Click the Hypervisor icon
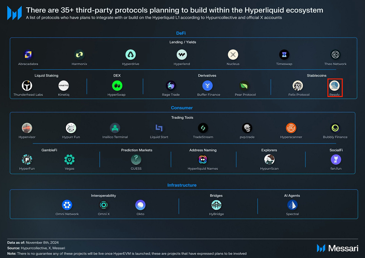This screenshot has height=258, width=365. click(x=27, y=128)
